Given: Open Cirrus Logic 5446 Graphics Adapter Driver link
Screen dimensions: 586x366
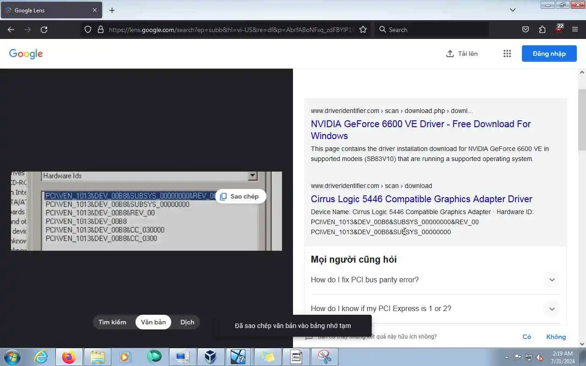Looking at the screenshot, I should (x=422, y=199).
